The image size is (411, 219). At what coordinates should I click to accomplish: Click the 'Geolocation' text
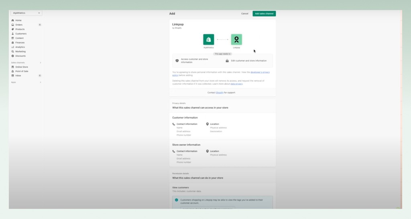pos(216,131)
